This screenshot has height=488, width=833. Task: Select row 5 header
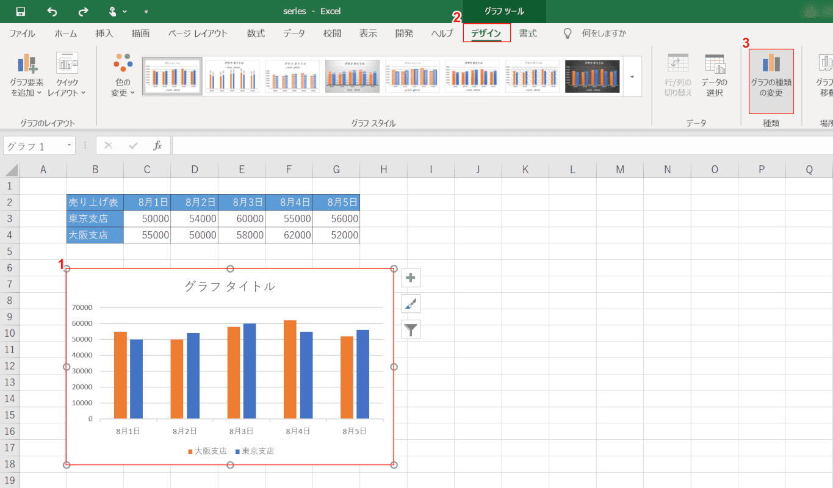click(9, 251)
